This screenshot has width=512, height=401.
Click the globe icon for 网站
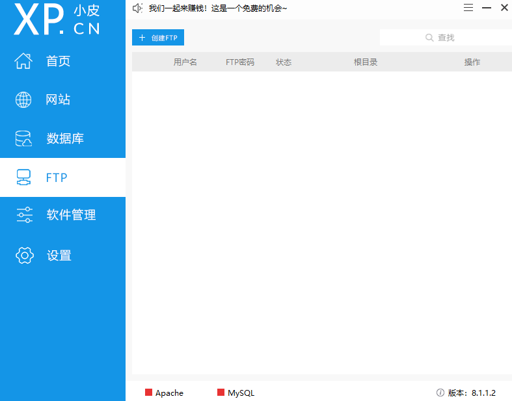pos(23,99)
